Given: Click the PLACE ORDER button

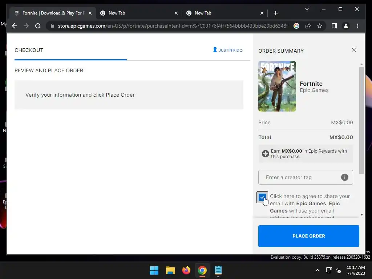Looking at the screenshot, I should (309, 236).
